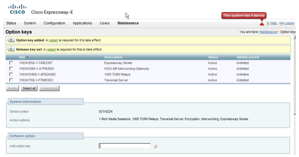Click the key icon beside Logout
299x157 pixels.
(x=281, y=23)
